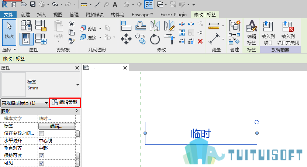Click the Match Type Properties paintbrush icon
The image size is (307, 167).
pos(72,41)
